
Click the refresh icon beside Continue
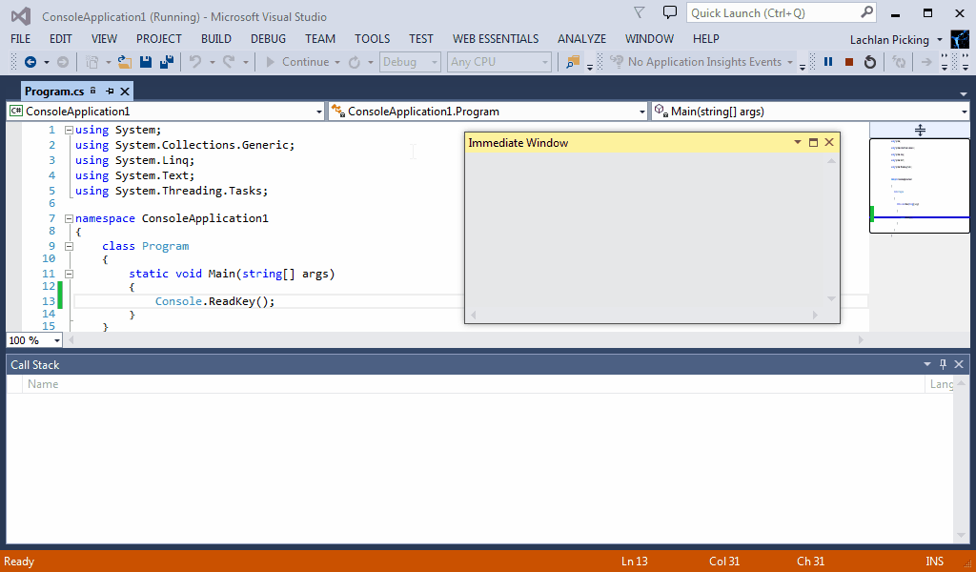point(355,62)
